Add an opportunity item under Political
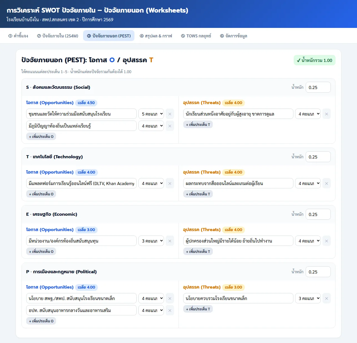The width and height of the screenshot is (357, 343). pos(41,321)
